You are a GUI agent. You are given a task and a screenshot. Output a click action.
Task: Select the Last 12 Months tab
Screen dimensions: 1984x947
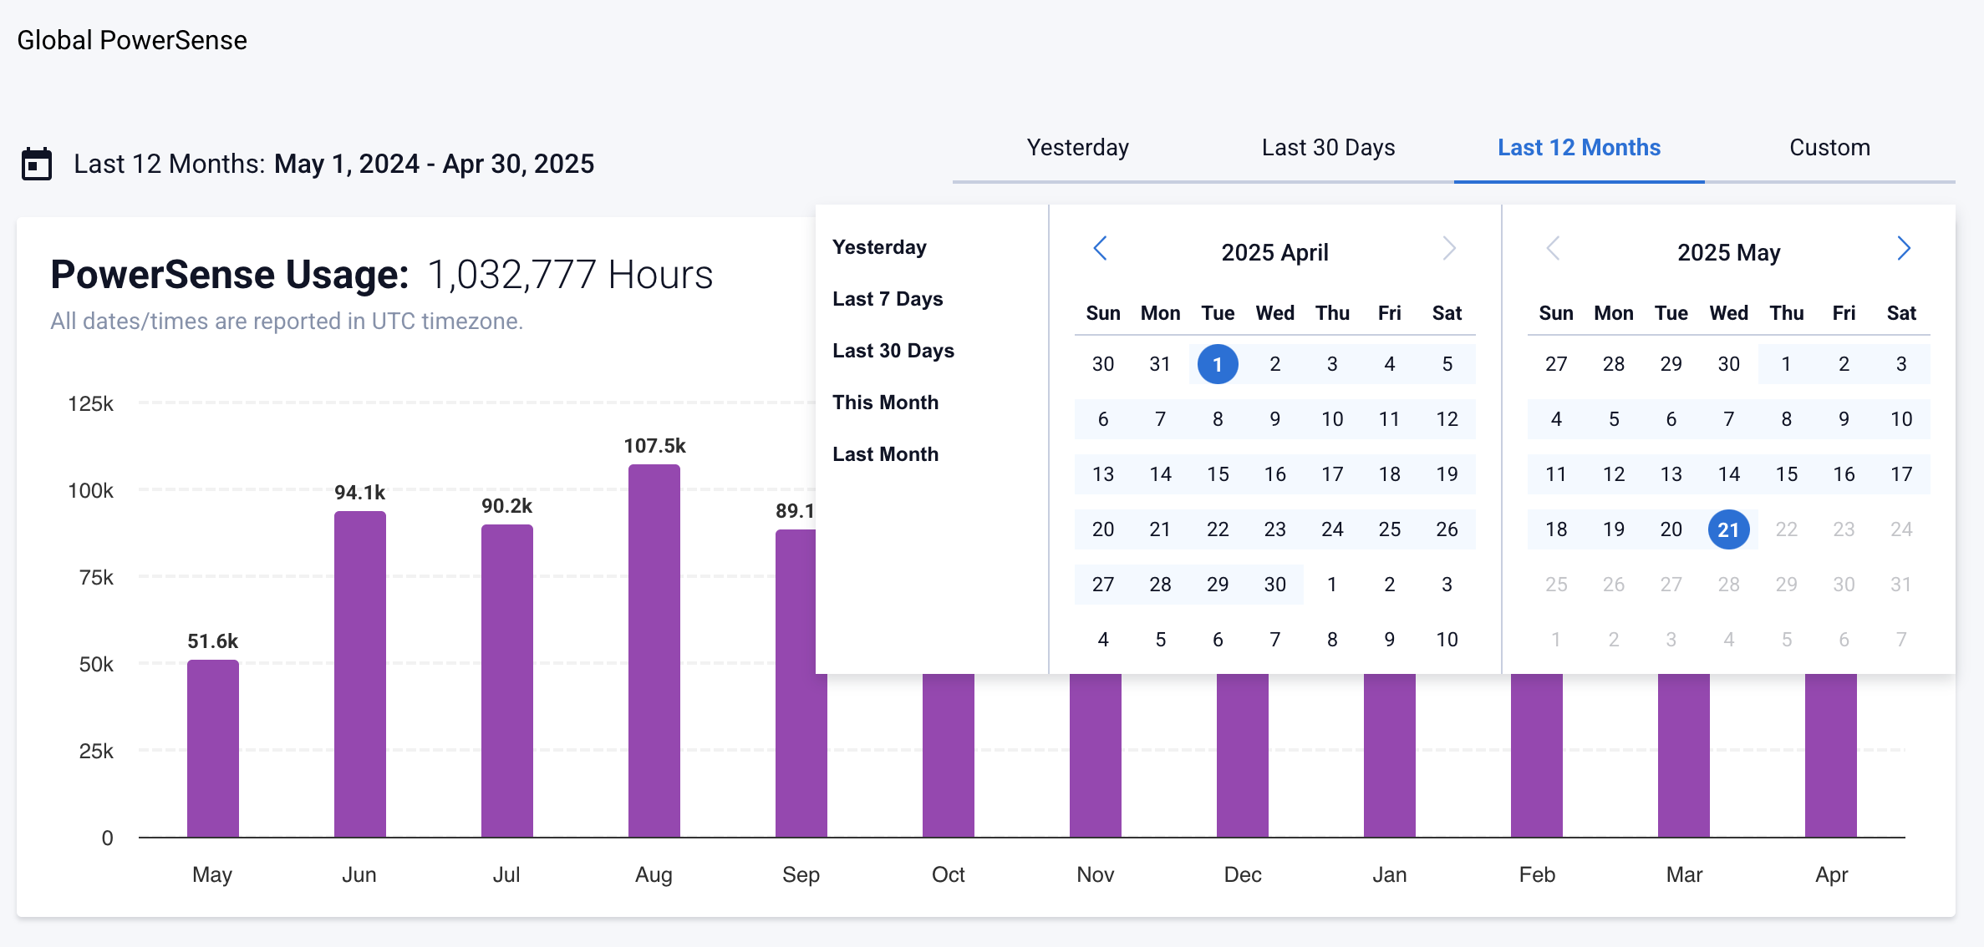click(x=1579, y=148)
